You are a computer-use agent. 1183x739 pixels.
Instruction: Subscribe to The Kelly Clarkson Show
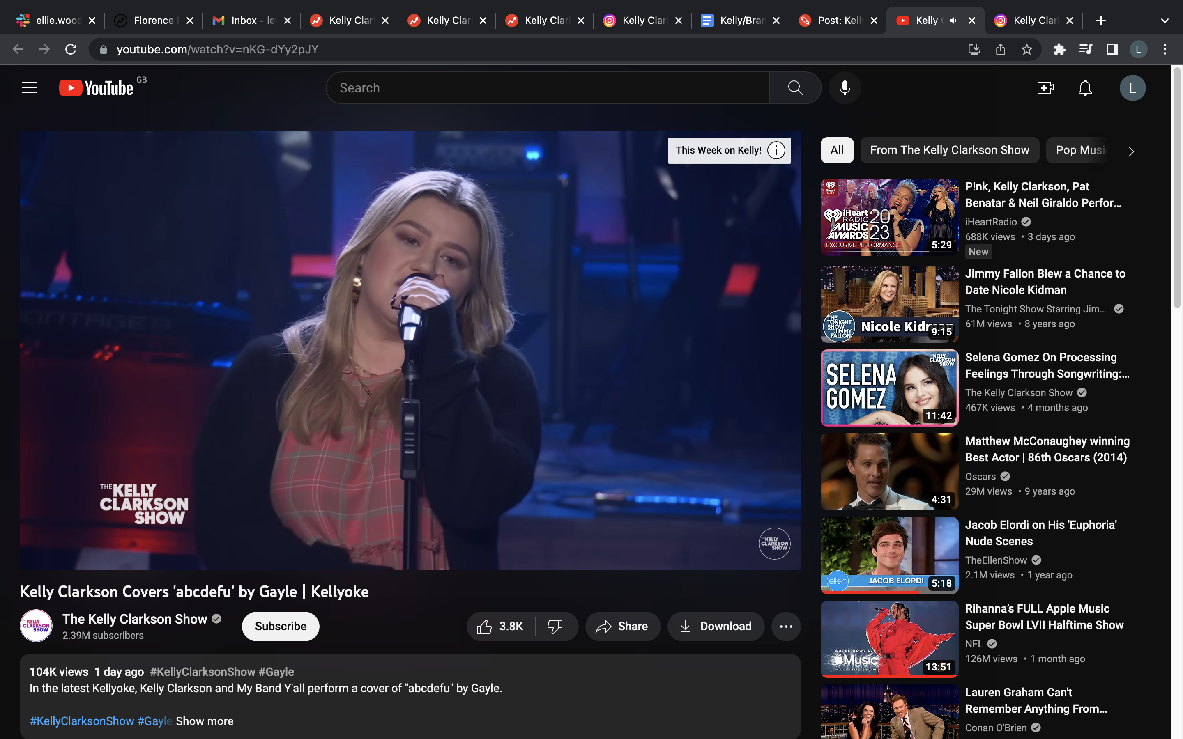[x=280, y=626]
